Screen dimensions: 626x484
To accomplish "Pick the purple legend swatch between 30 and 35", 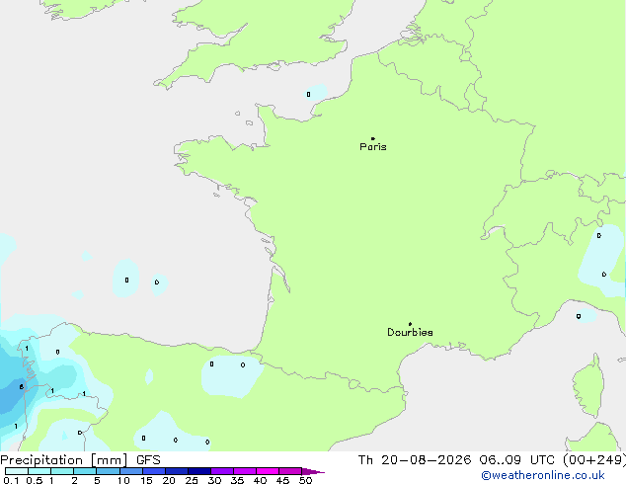I will 222,471.
